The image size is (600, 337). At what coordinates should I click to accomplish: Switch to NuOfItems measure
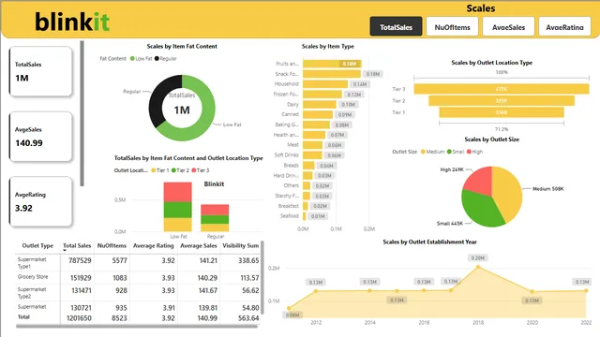[452, 26]
